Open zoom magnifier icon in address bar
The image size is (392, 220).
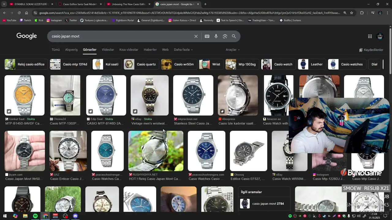tap(345, 13)
